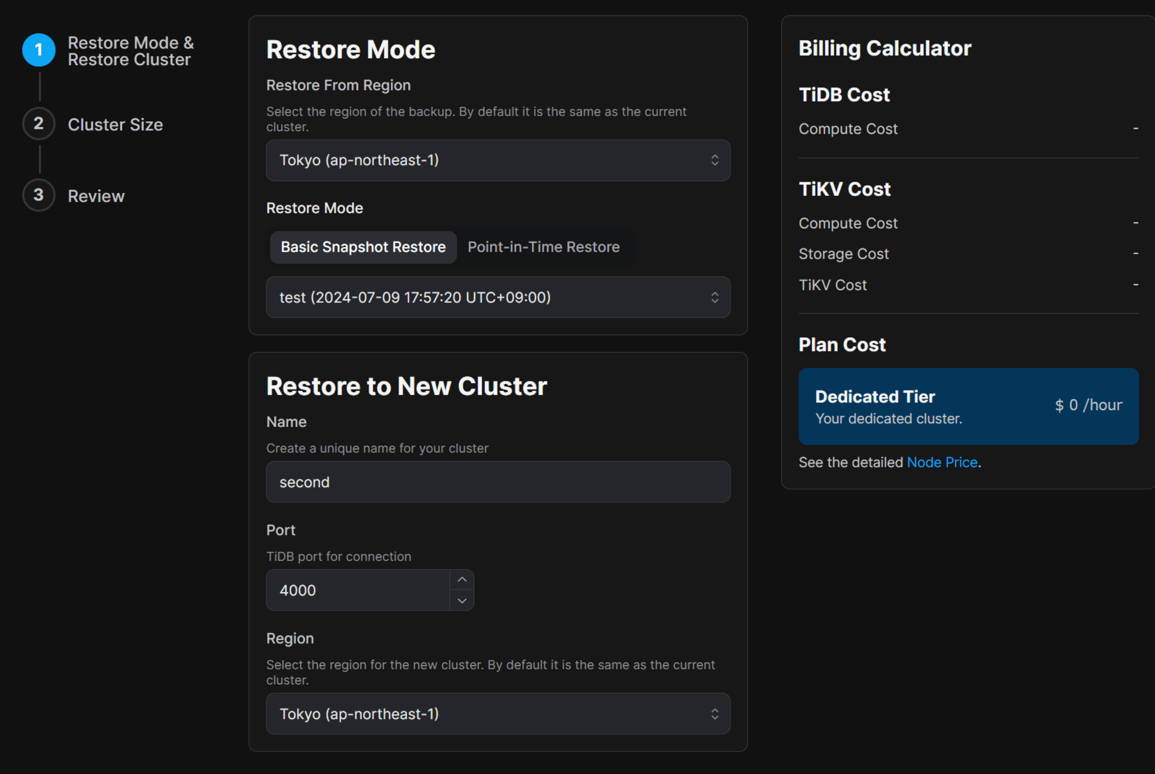The width and height of the screenshot is (1155, 774).
Task: Click the cluster name input field
Action: coord(498,482)
